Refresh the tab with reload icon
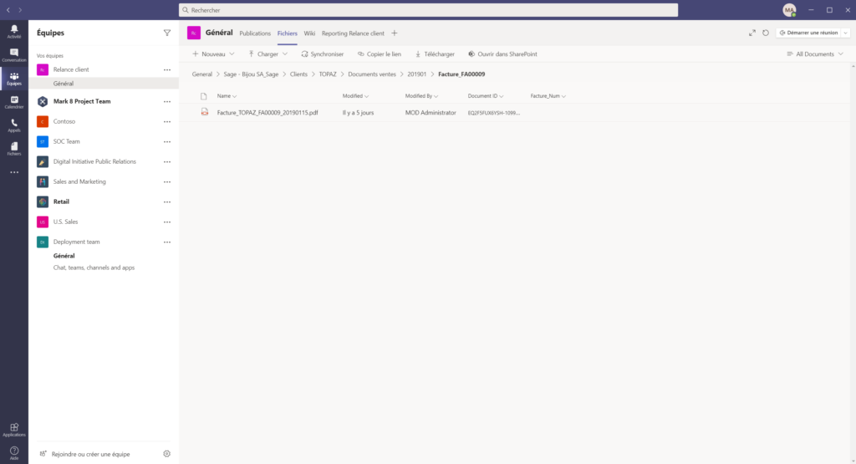This screenshot has height=464, width=856. (765, 33)
